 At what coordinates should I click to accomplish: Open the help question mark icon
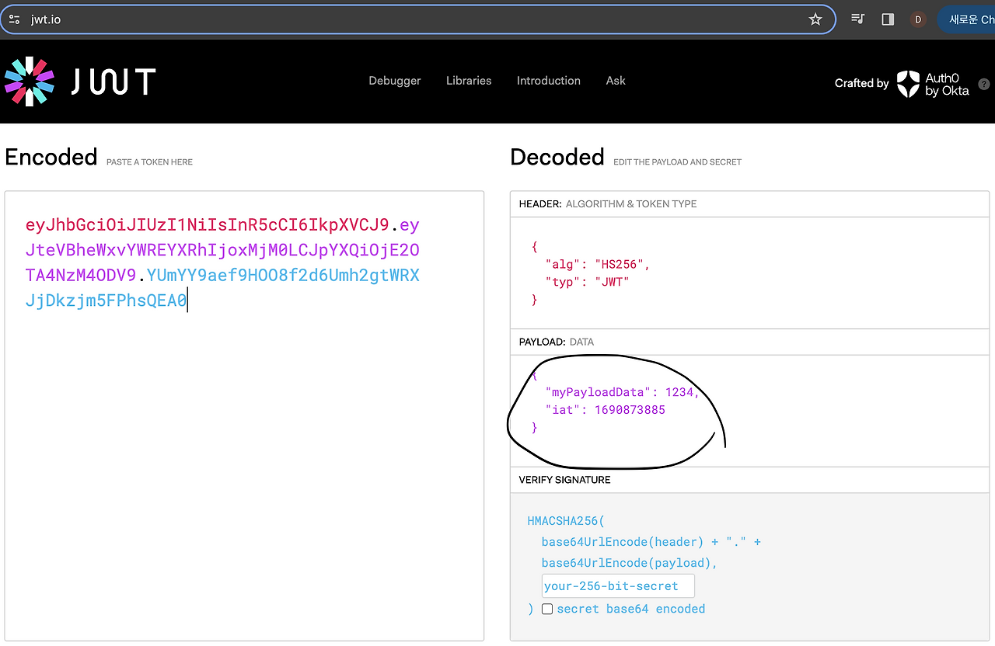(x=983, y=83)
